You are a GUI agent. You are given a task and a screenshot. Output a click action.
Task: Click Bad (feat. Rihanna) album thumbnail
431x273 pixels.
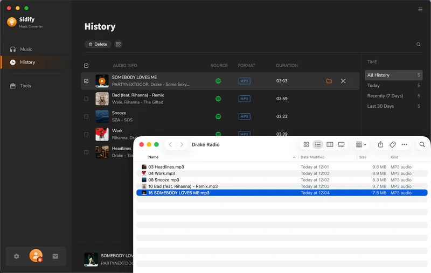point(102,99)
